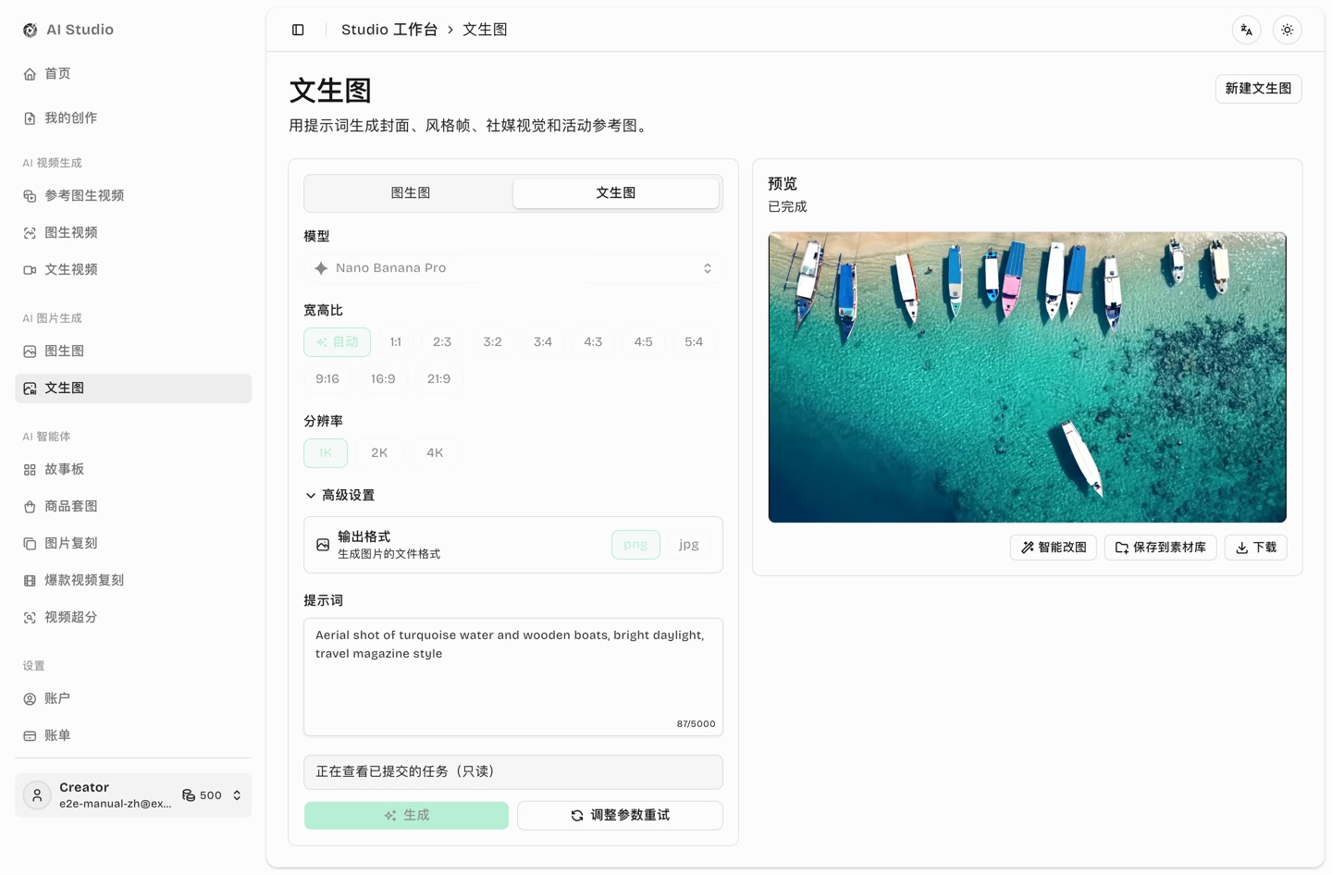Click the 87/5000 character counter

pyautogui.click(x=696, y=724)
